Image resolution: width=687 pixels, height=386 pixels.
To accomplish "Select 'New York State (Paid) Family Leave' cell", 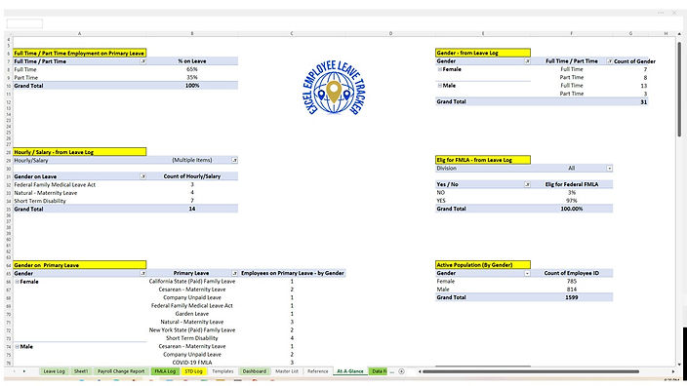I will coord(192,330).
